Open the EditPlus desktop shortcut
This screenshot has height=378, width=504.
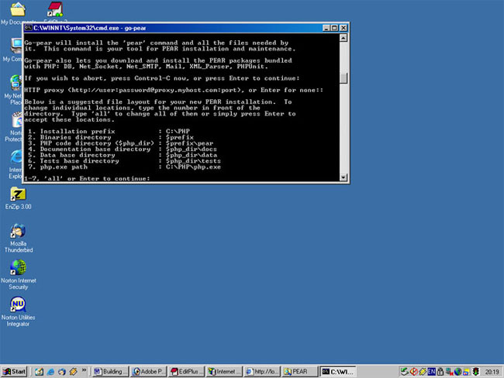[55, 9]
